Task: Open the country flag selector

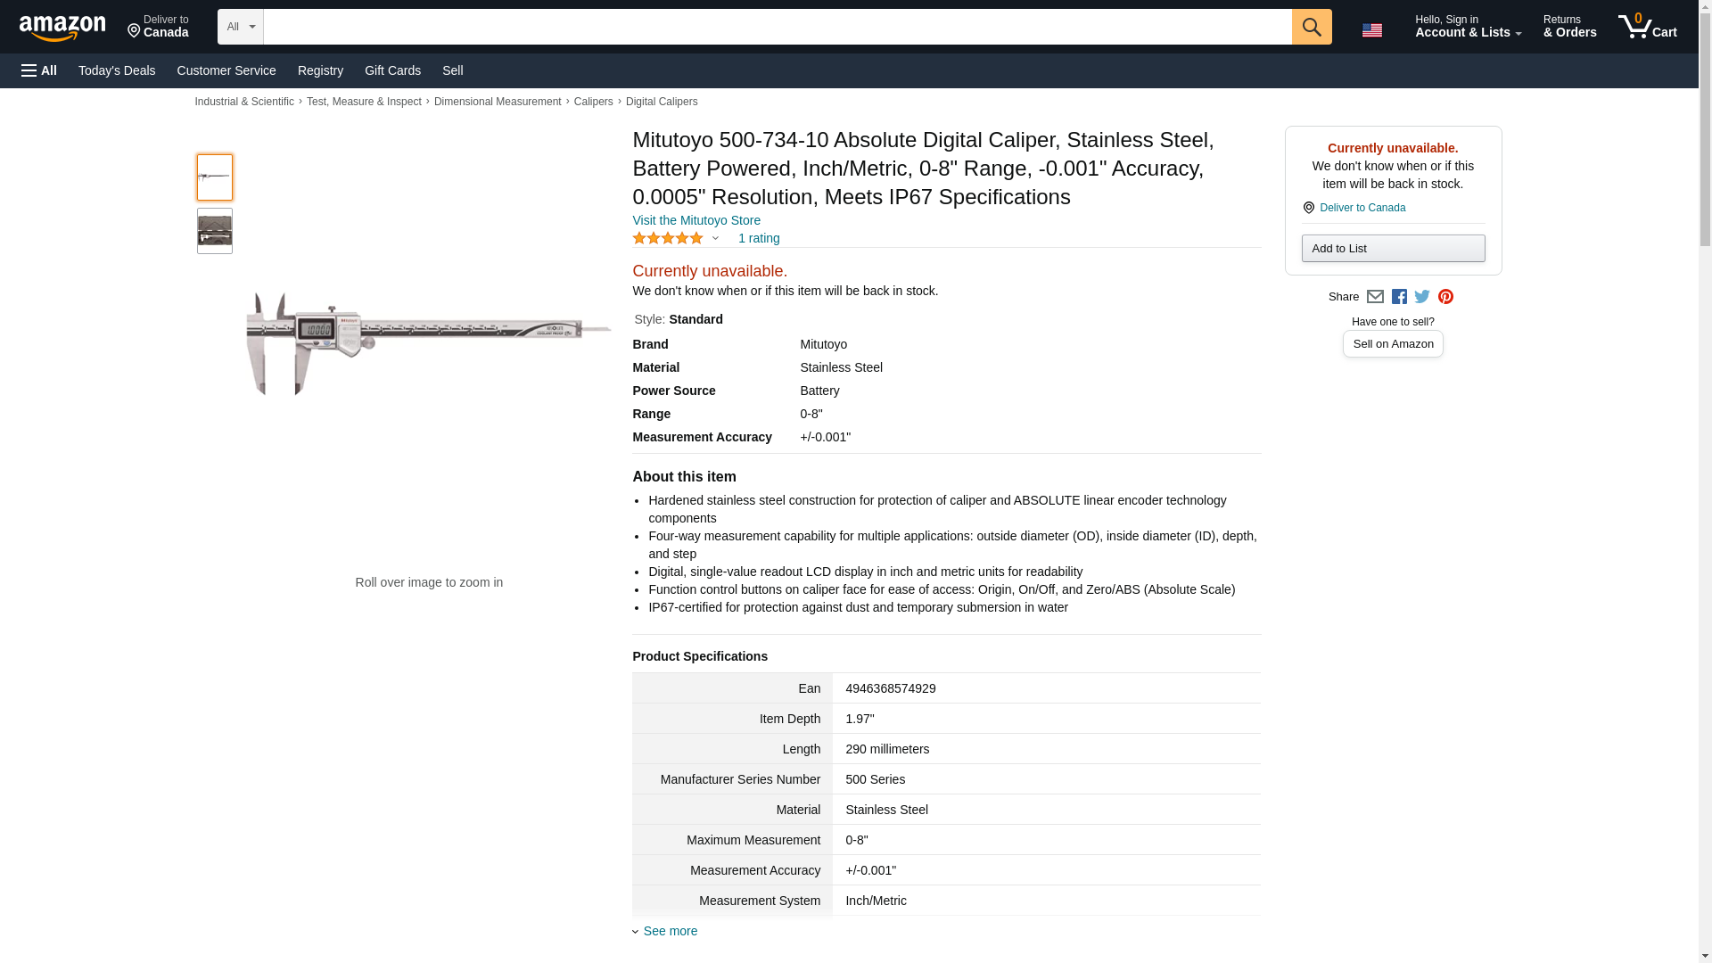Action: tap(1371, 29)
